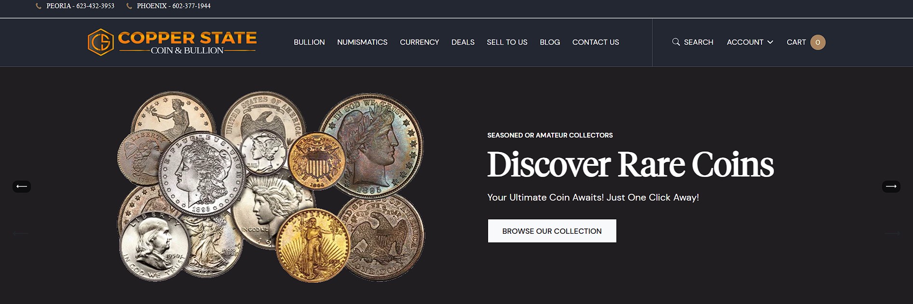The image size is (913, 304).
Task: Open the cart item count badge
Action: pos(818,42)
